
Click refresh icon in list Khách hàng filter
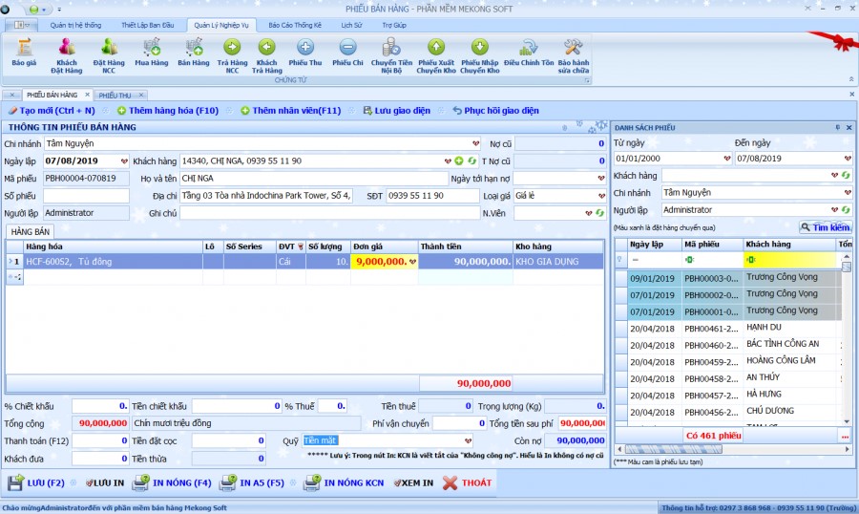tap(846, 176)
